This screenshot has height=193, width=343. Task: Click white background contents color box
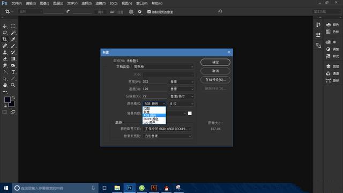pos(190,113)
